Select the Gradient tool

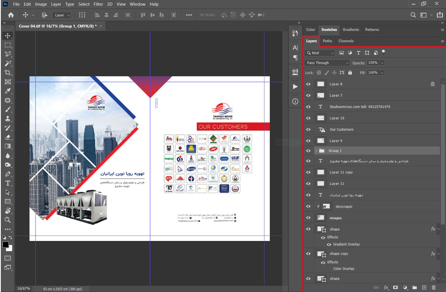[x=8, y=146]
